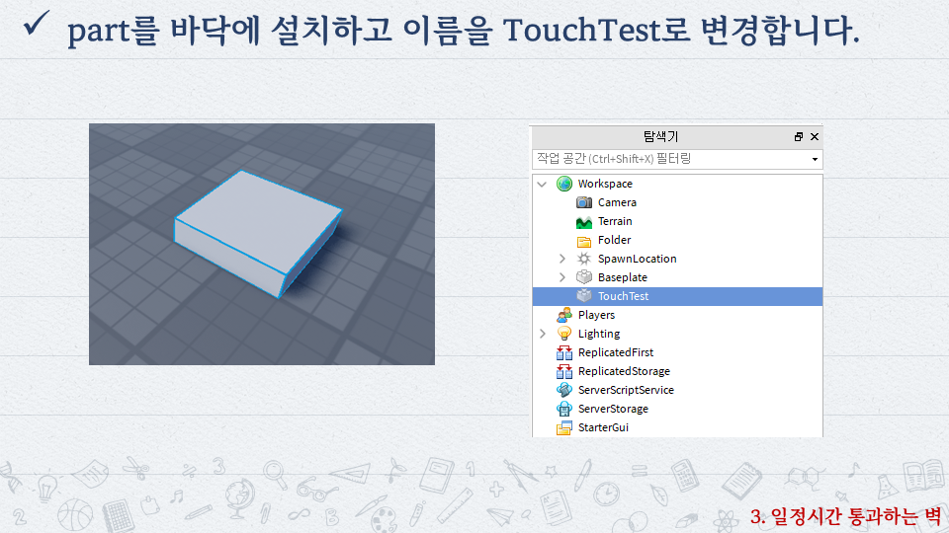The width and height of the screenshot is (949, 533).
Task: Click the yellow Folder icon
Action: pyautogui.click(x=584, y=241)
